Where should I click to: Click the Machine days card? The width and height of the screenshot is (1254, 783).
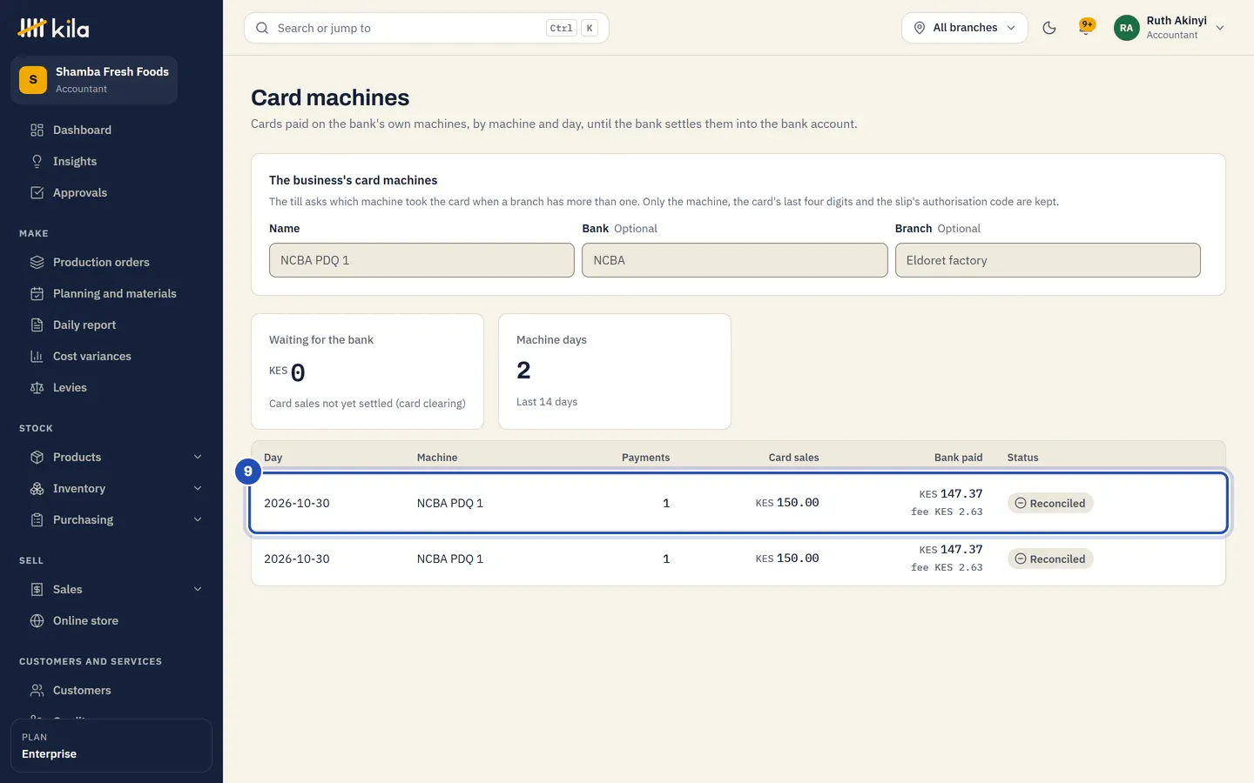coord(615,371)
